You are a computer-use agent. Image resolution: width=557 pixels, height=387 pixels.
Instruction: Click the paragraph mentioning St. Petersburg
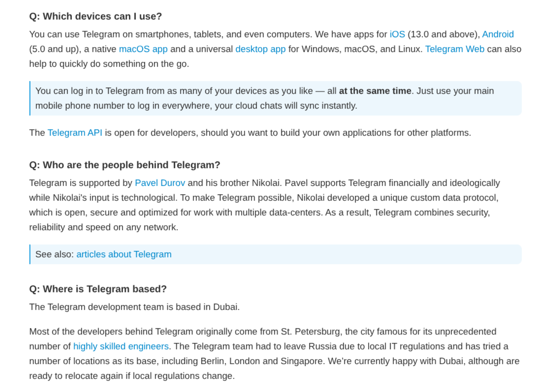coord(274,353)
